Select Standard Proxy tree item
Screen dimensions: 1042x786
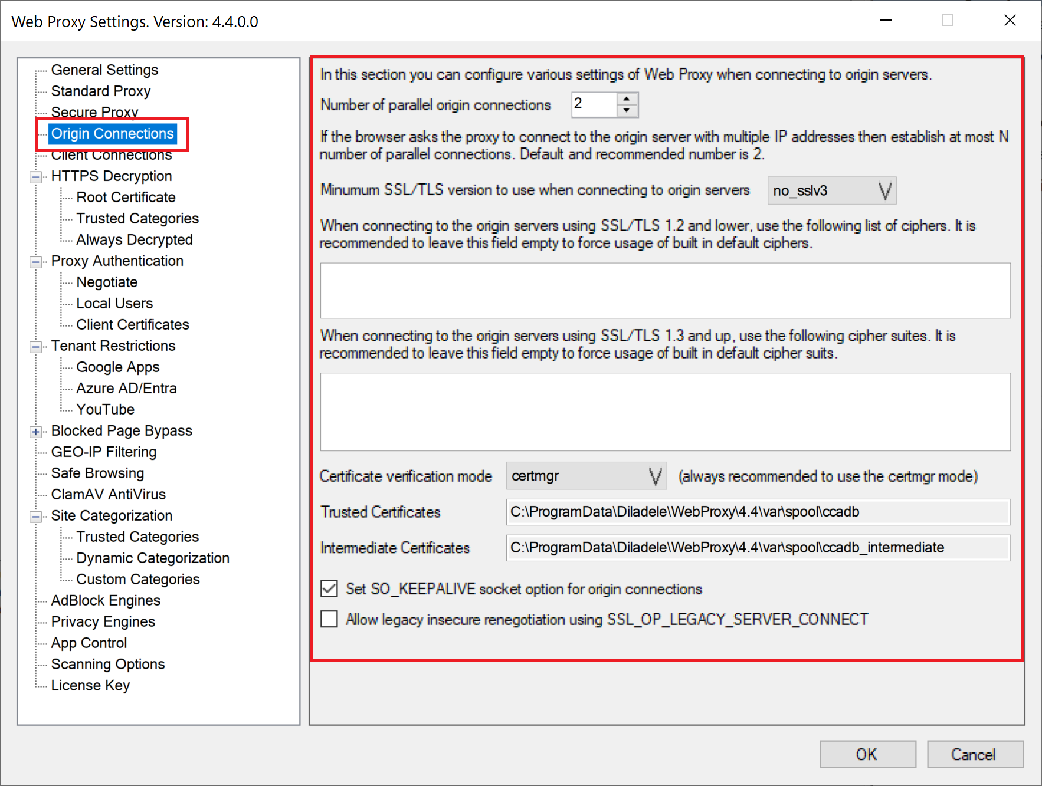coord(101,91)
